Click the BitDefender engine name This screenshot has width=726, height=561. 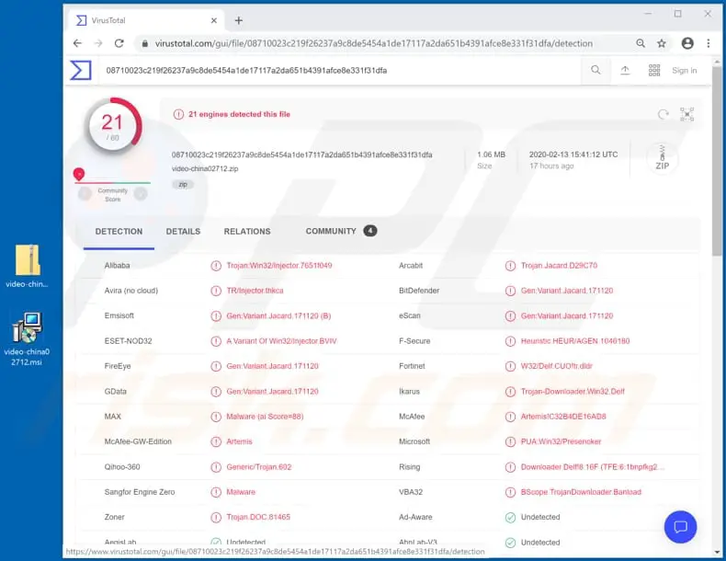coord(419,291)
